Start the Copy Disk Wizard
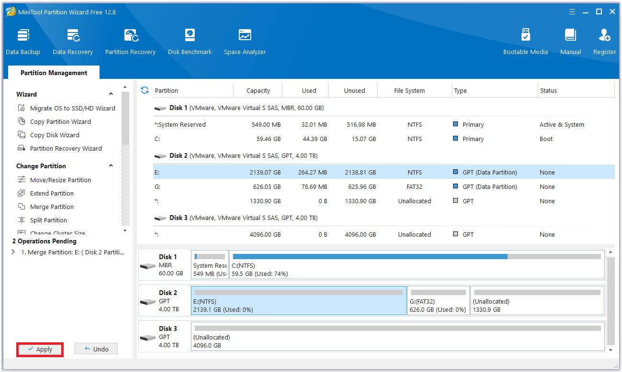The width and height of the screenshot is (622, 372). [x=48, y=135]
